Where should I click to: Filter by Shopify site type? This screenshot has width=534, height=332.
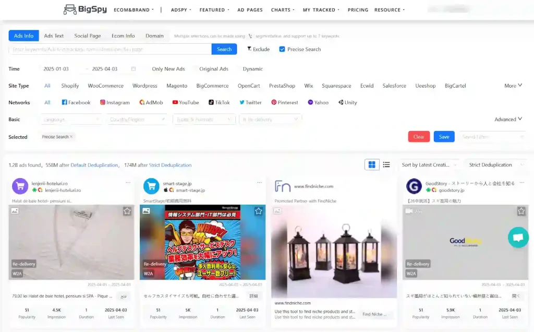pos(70,86)
